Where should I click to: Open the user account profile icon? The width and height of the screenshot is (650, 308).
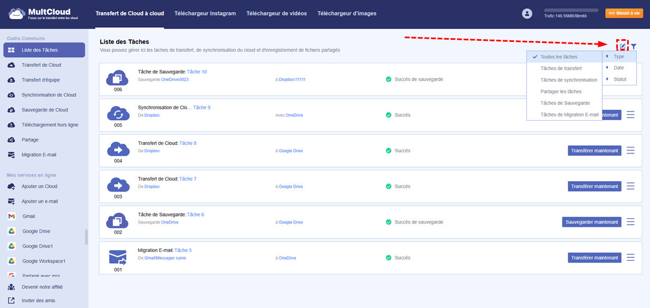pos(526,14)
